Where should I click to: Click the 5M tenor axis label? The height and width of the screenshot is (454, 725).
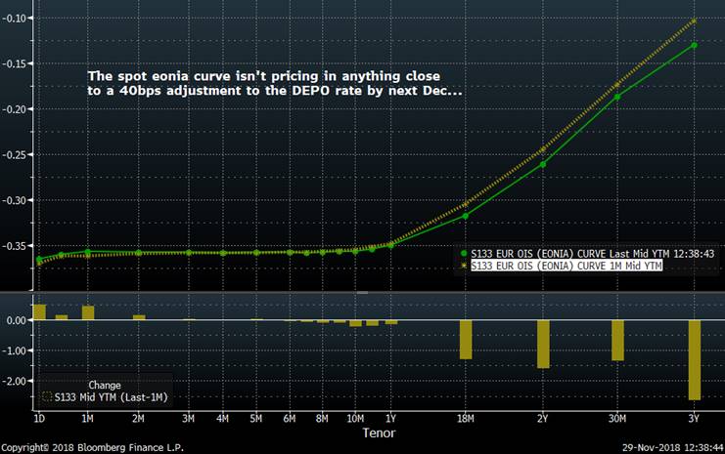[255, 419]
